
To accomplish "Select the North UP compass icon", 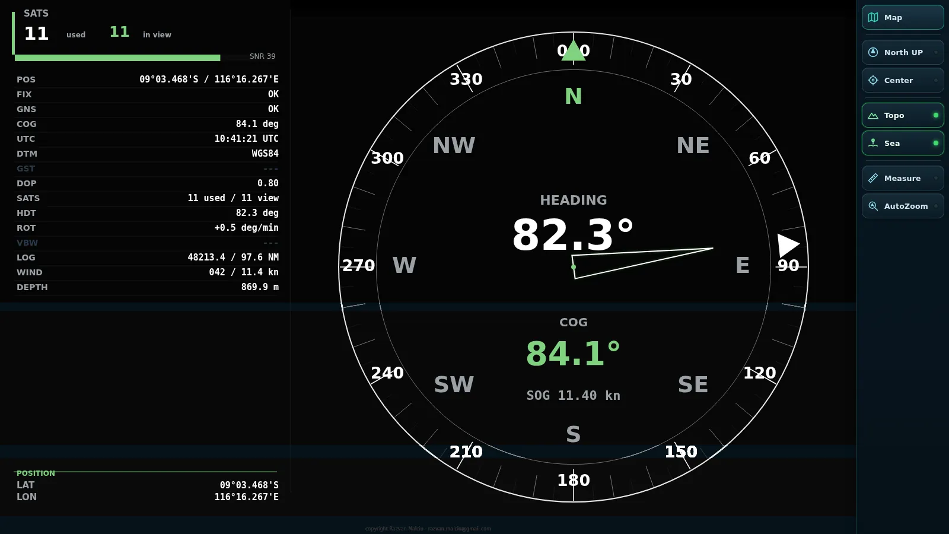I will (873, 52).
